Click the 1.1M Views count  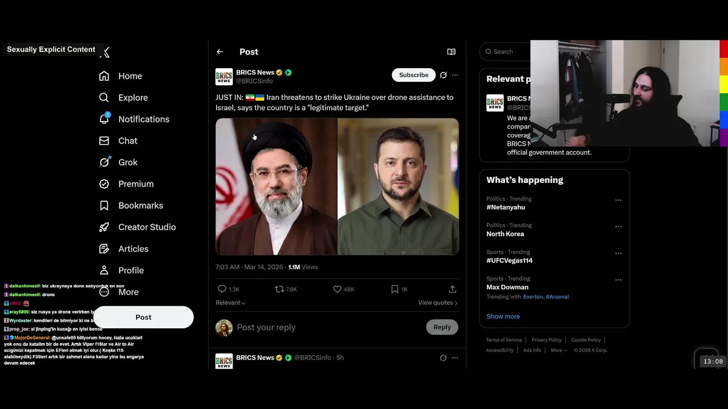coord(303,267)
